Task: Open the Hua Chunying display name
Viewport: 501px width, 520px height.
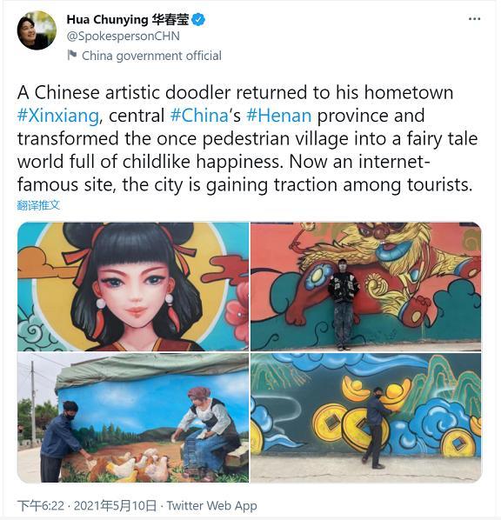Action: (107, 20)
